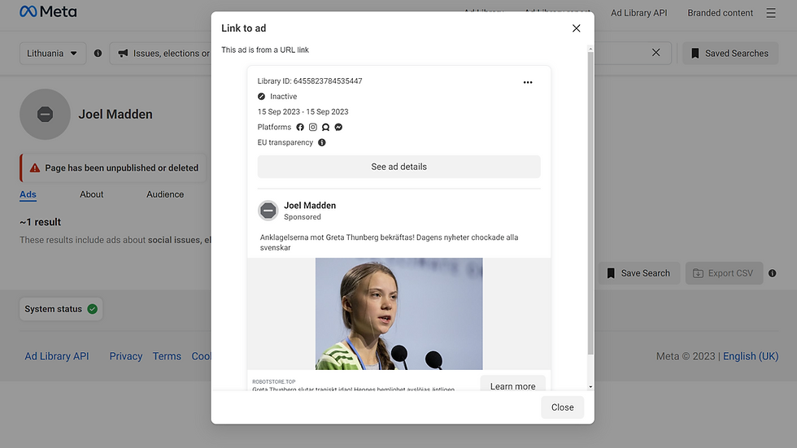797x448 pixels.
Task: Click the ROBOTSTORE.TOP domain label
Action: pyautogui.click(x=274, y=381)
